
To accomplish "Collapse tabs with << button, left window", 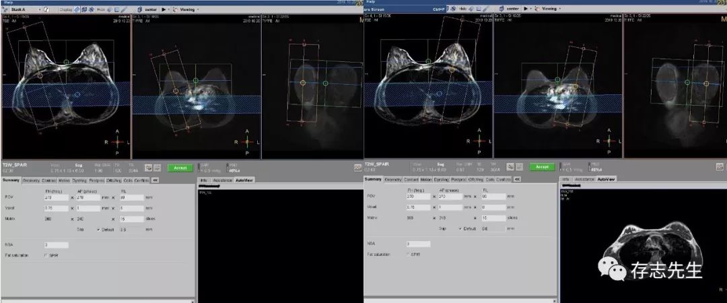I will pos(155,180).
